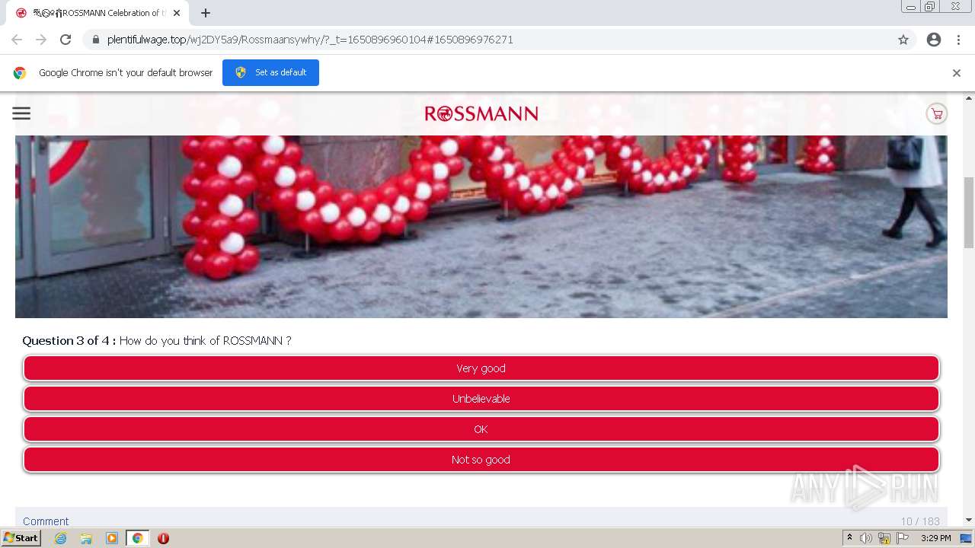Click scrollbar down arrow
Screen dimensions: 975x548
tap(969, 520)
